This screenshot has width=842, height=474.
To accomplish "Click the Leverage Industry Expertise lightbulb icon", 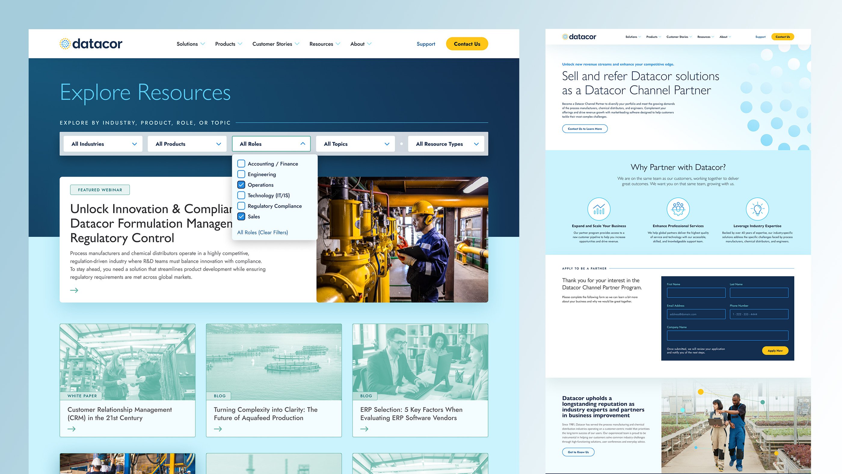I will click(757, 209).
